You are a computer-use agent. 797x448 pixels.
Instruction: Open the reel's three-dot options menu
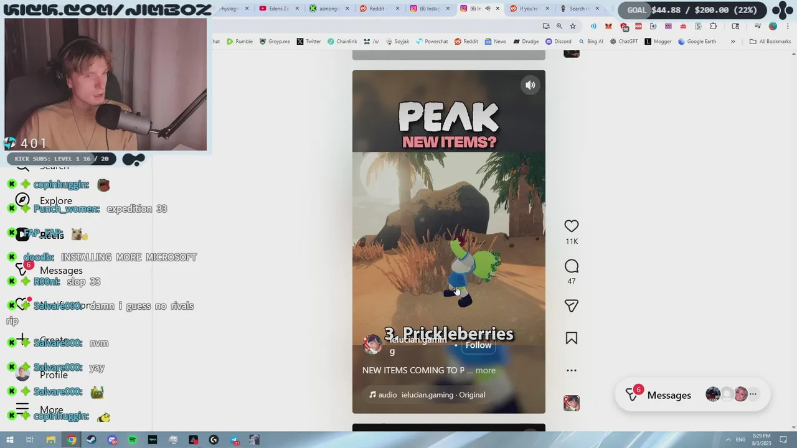point(571,370)
